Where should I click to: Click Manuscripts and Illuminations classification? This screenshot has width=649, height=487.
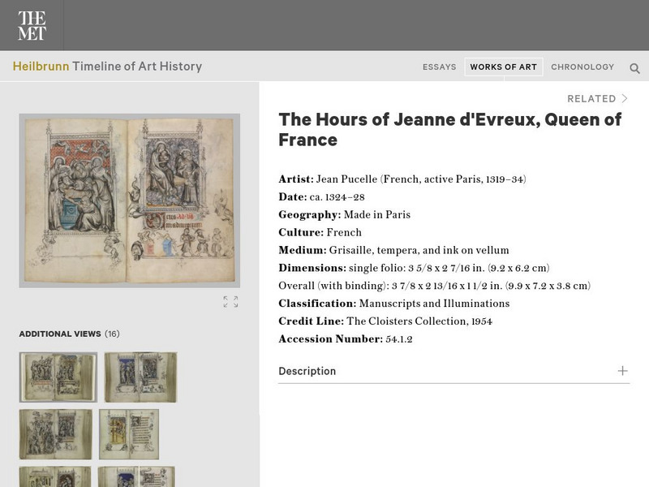[x=434, y=304]
